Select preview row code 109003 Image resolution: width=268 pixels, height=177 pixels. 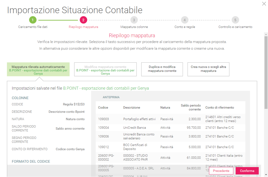pyautogui.click(x=103, y=119)
